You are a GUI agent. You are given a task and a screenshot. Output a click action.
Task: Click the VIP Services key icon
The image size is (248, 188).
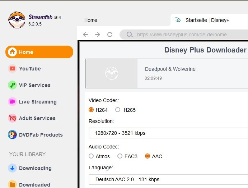pos(13,85)
